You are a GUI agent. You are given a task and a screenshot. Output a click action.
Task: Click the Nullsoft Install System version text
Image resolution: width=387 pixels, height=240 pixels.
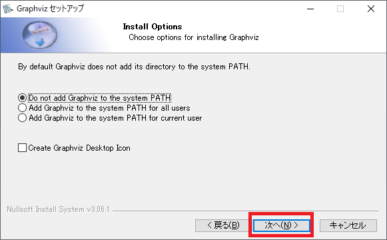[x=58, y=209]
